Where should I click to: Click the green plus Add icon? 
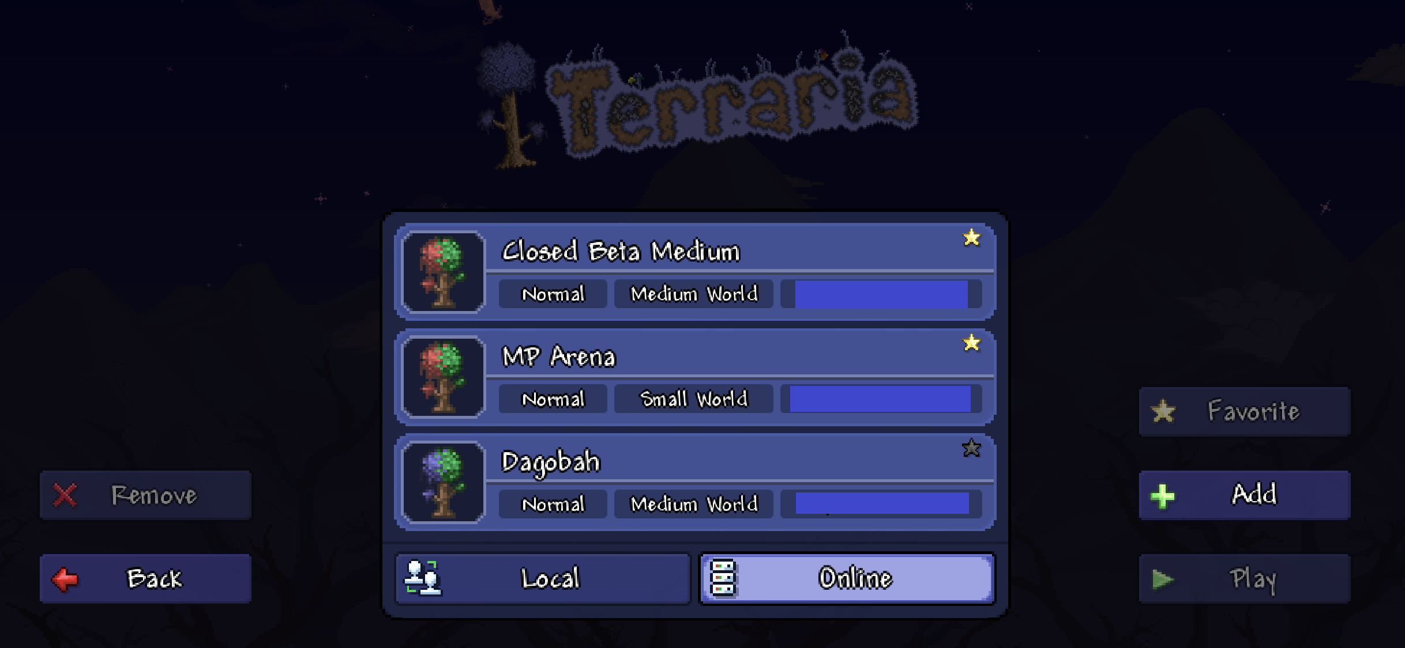tap(1163, 496)
